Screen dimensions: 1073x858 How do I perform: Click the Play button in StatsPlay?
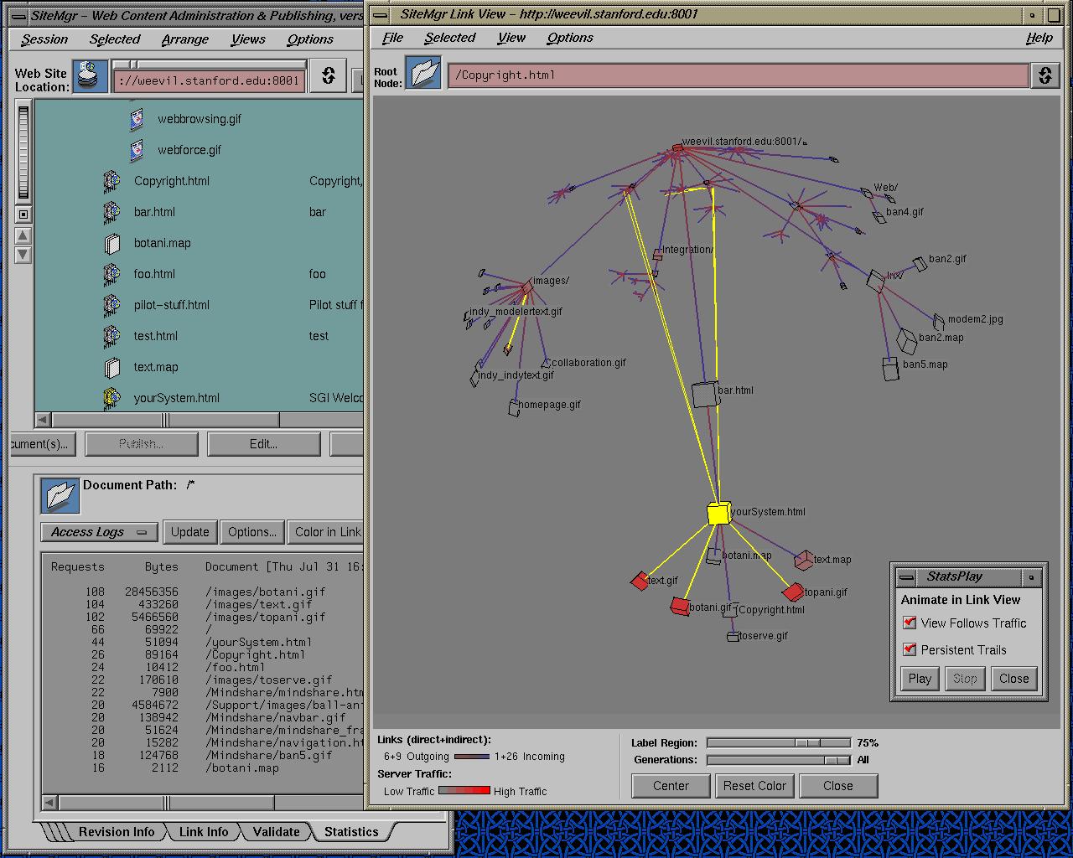coord(920,679)
